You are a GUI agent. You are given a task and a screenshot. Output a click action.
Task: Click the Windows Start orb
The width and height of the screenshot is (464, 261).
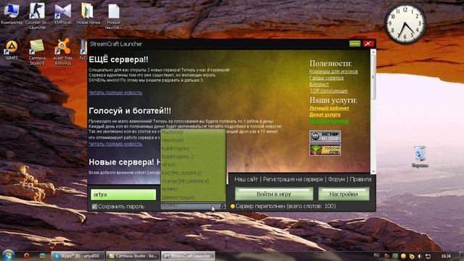(x=8, y=255)
